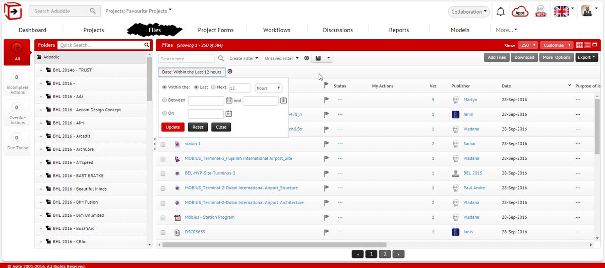
Task: Click the BEL 2015 publisher avatar
Action: click(x=455, y=173)
